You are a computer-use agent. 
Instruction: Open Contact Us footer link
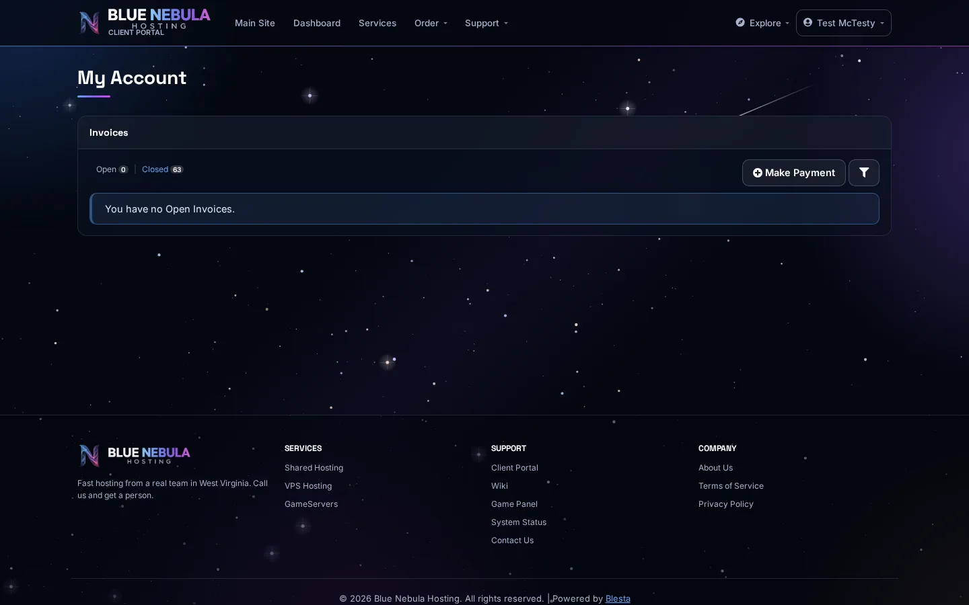(512, 540)
